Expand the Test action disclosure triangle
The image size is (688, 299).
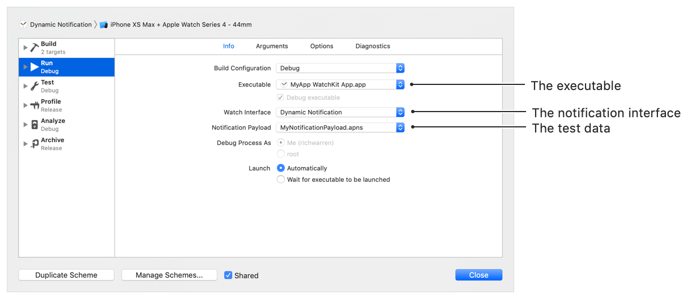pyautogui.click(x=25, y=86)
